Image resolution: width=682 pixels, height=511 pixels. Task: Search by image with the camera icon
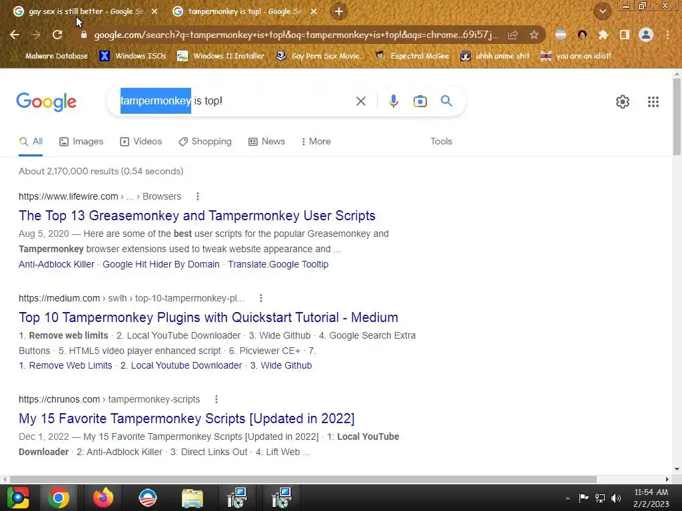(420, 101)
